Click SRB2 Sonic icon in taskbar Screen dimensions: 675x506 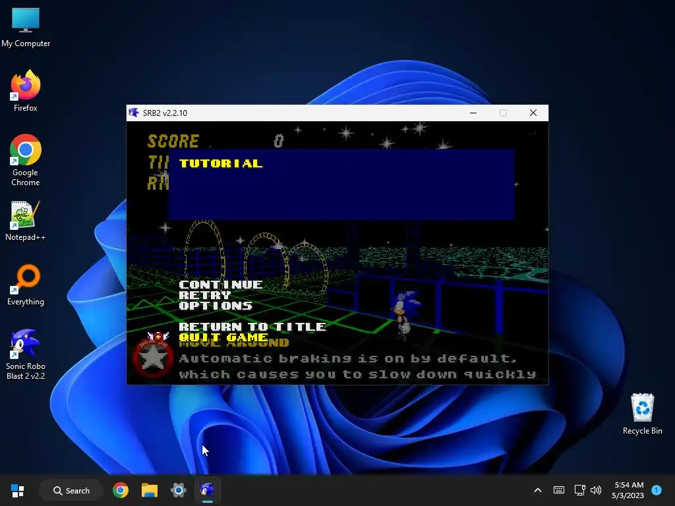208,490
